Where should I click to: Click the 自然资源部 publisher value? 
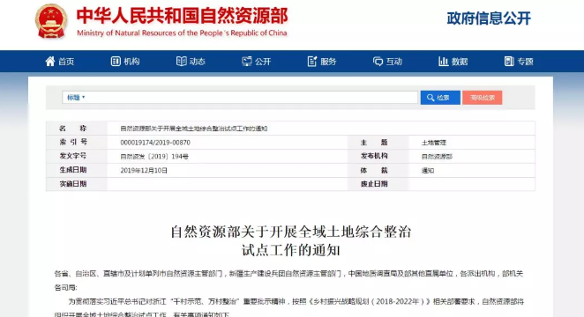[437, 157]
